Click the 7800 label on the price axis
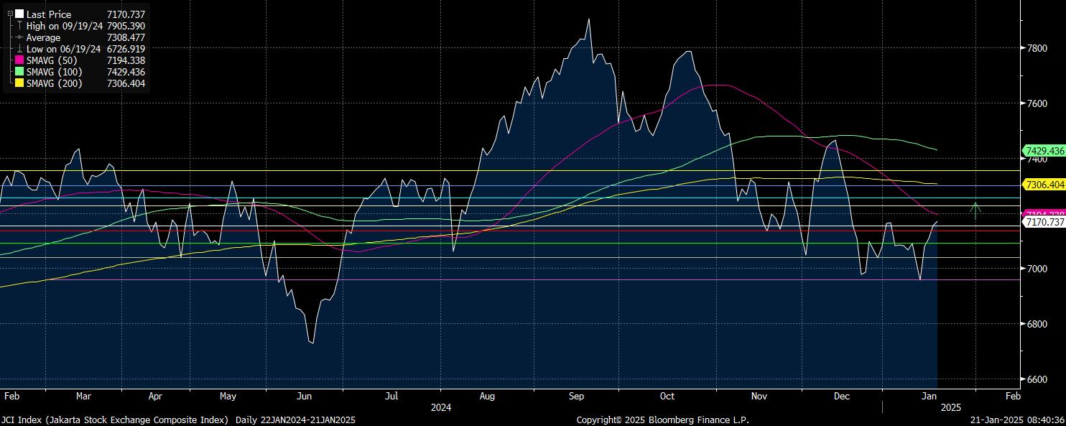Screen dimensions: 1066x426 [x=1038, y=49]
